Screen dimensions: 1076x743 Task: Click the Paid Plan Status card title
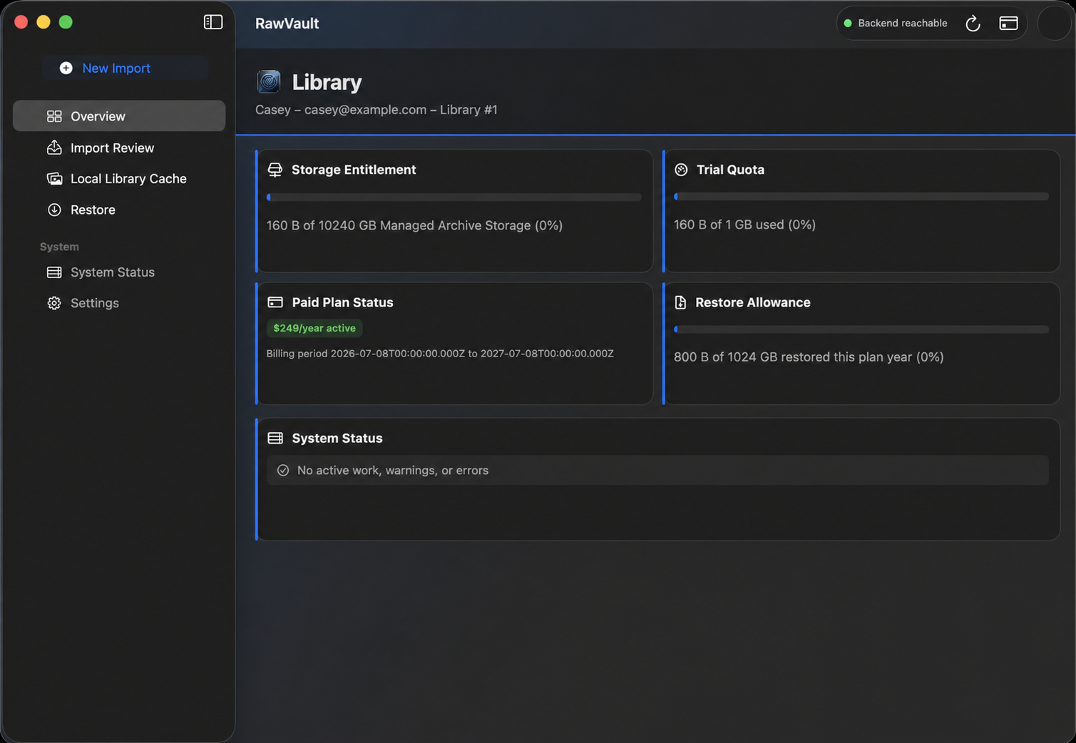(342, 302)
